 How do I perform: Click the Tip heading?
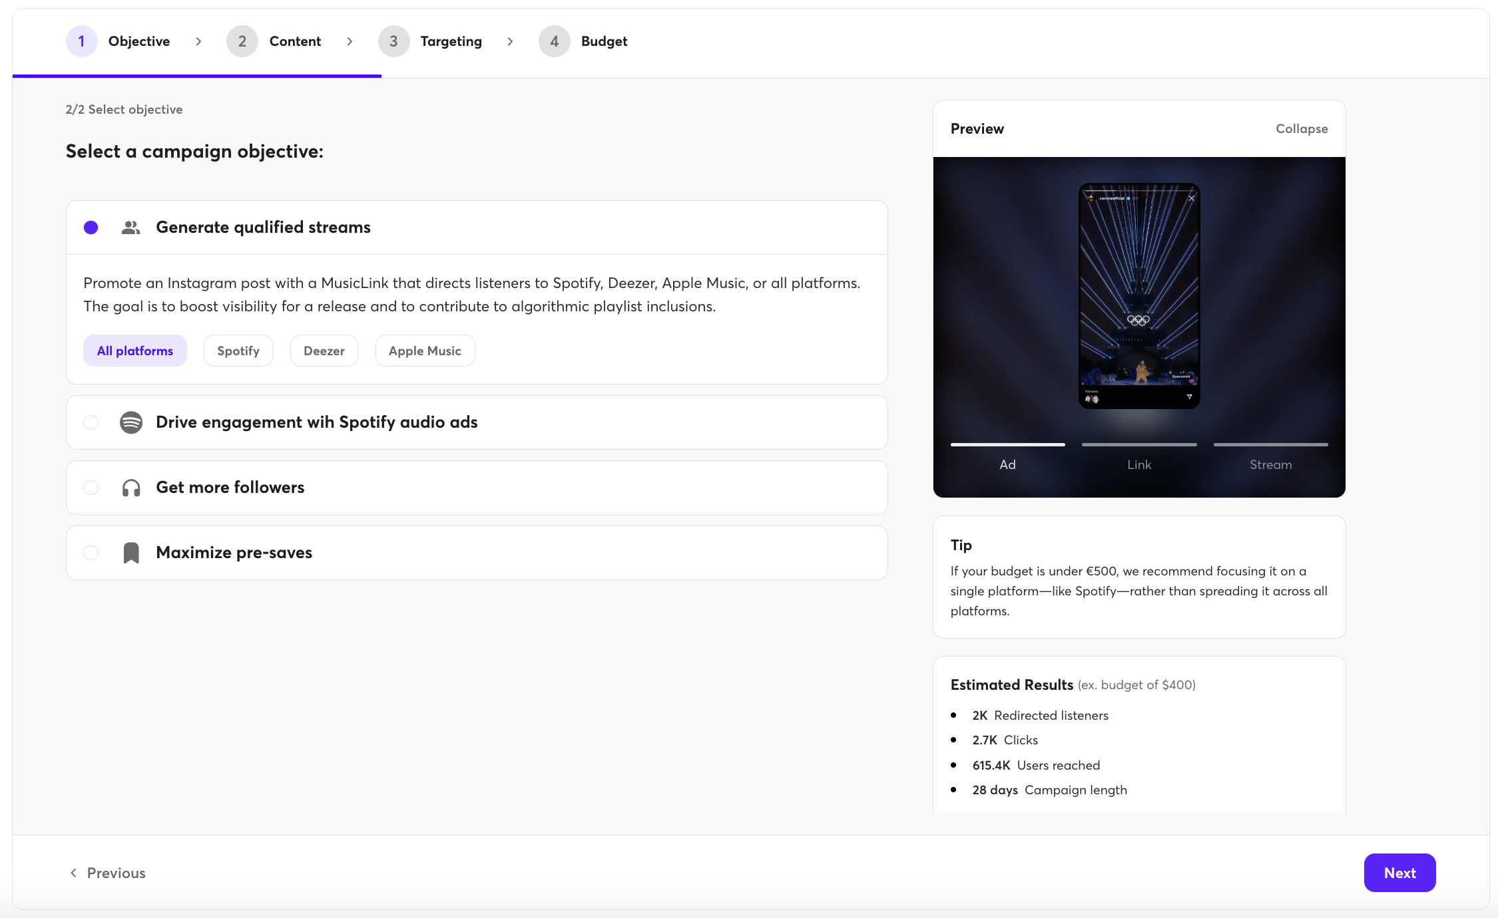click(x=961, y=545)
